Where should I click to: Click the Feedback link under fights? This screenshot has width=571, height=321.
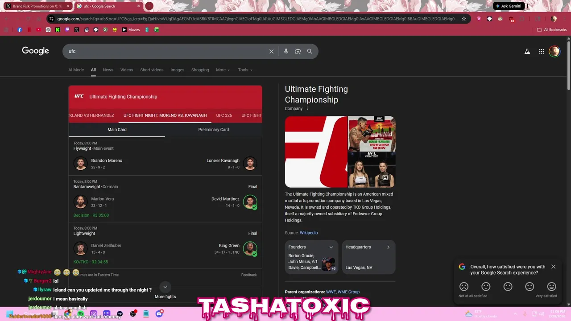[x=249, y=275]
